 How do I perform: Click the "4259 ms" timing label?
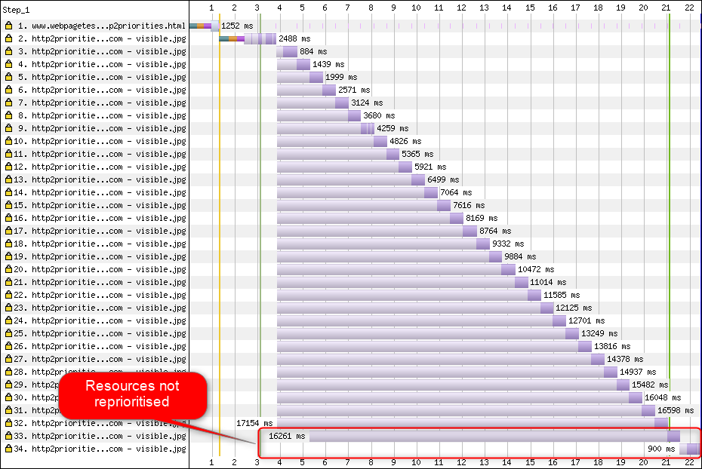[x=393, y=128]
